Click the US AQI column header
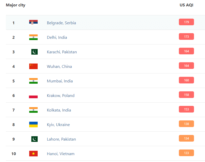 pyautogui.click(x=186, y=5)
